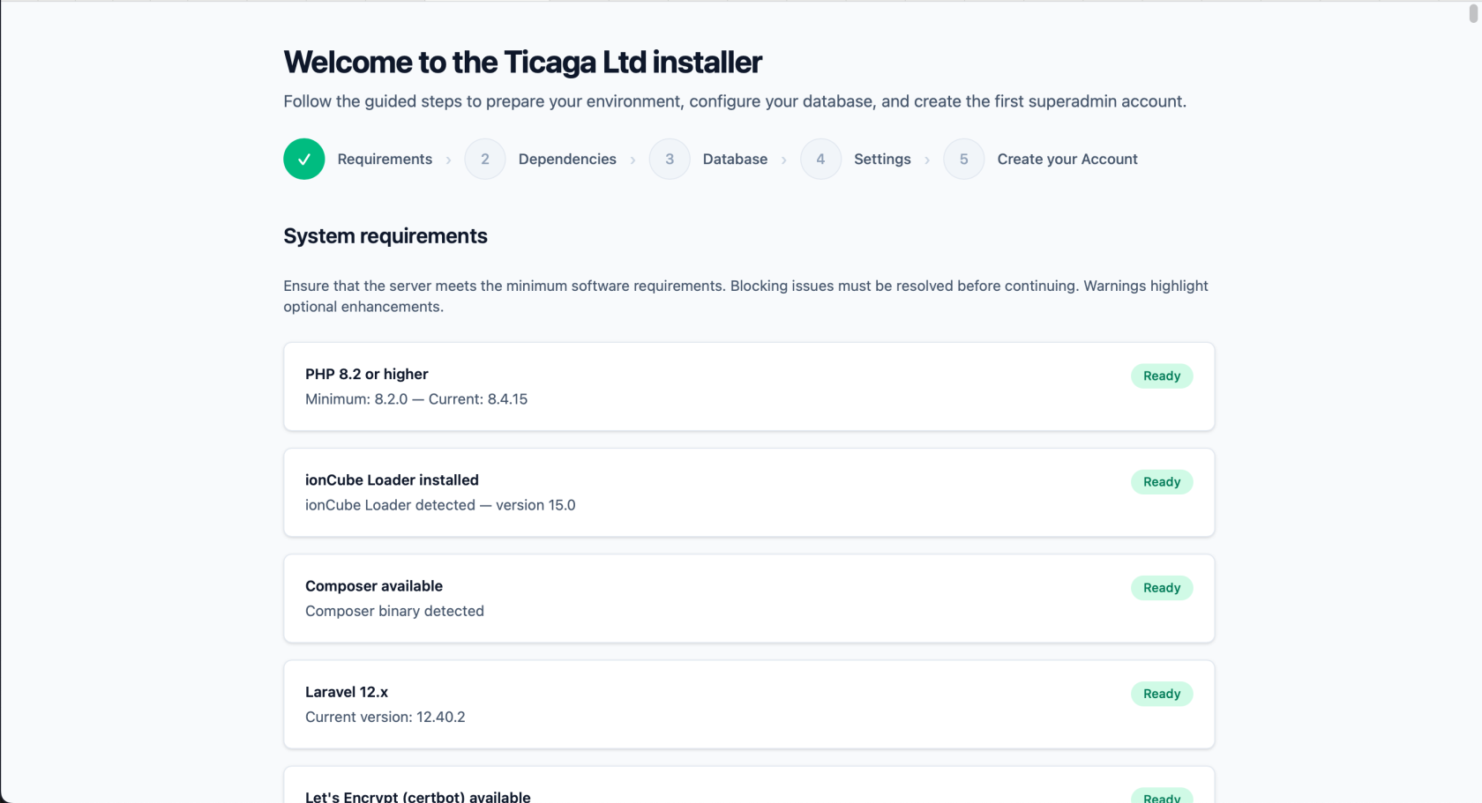Go to the Settings step label
This screenshot has height=803, width=1482.
click(x=882, y=160)
